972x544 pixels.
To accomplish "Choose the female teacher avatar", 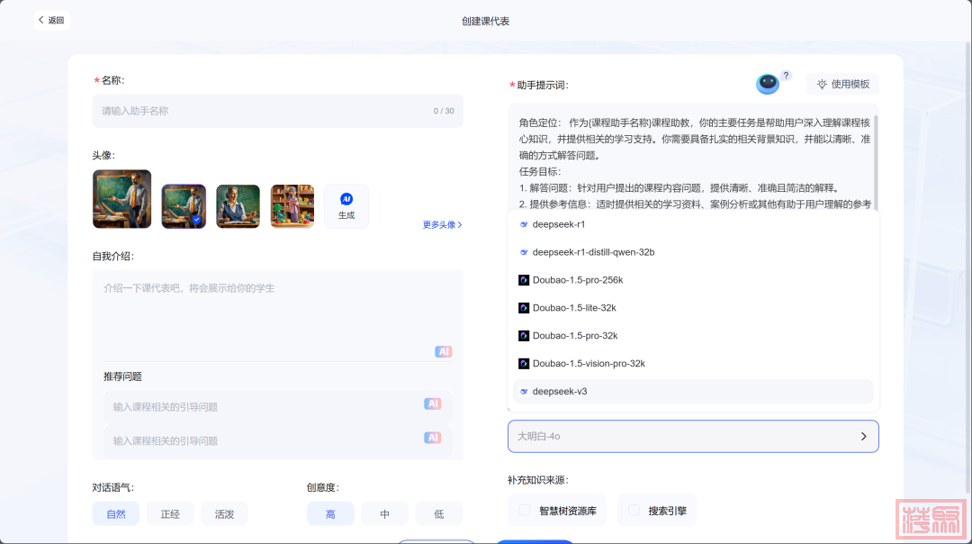I will click(238, 206).
